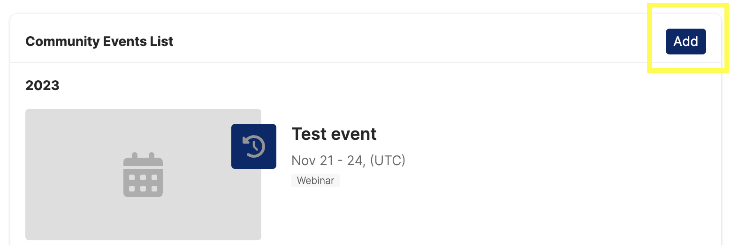This screenshot has width=731, height=245.
Task: Open the dark blue history badge
Action: (x=254, y=146)
